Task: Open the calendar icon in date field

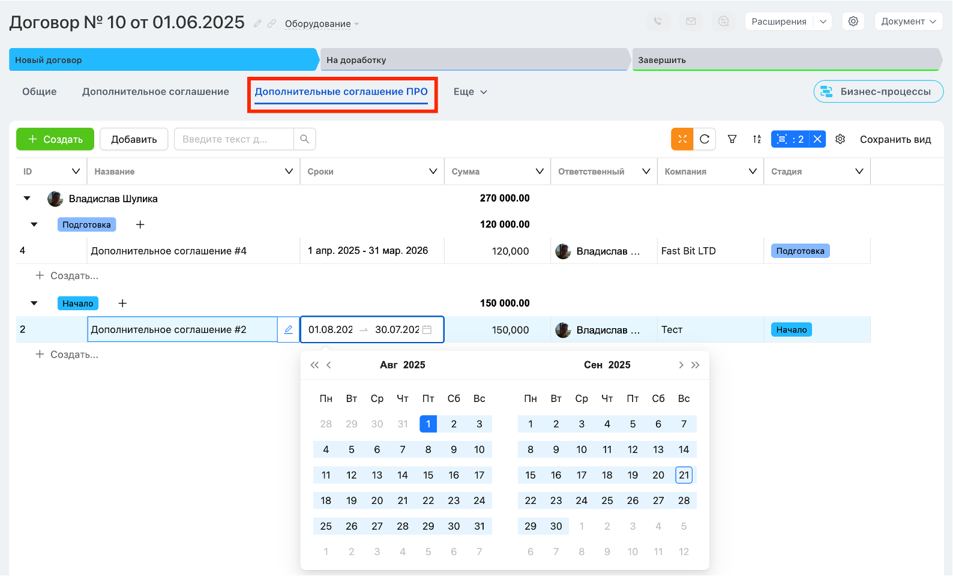Action: pyautogui.click(x=427, y=329)
